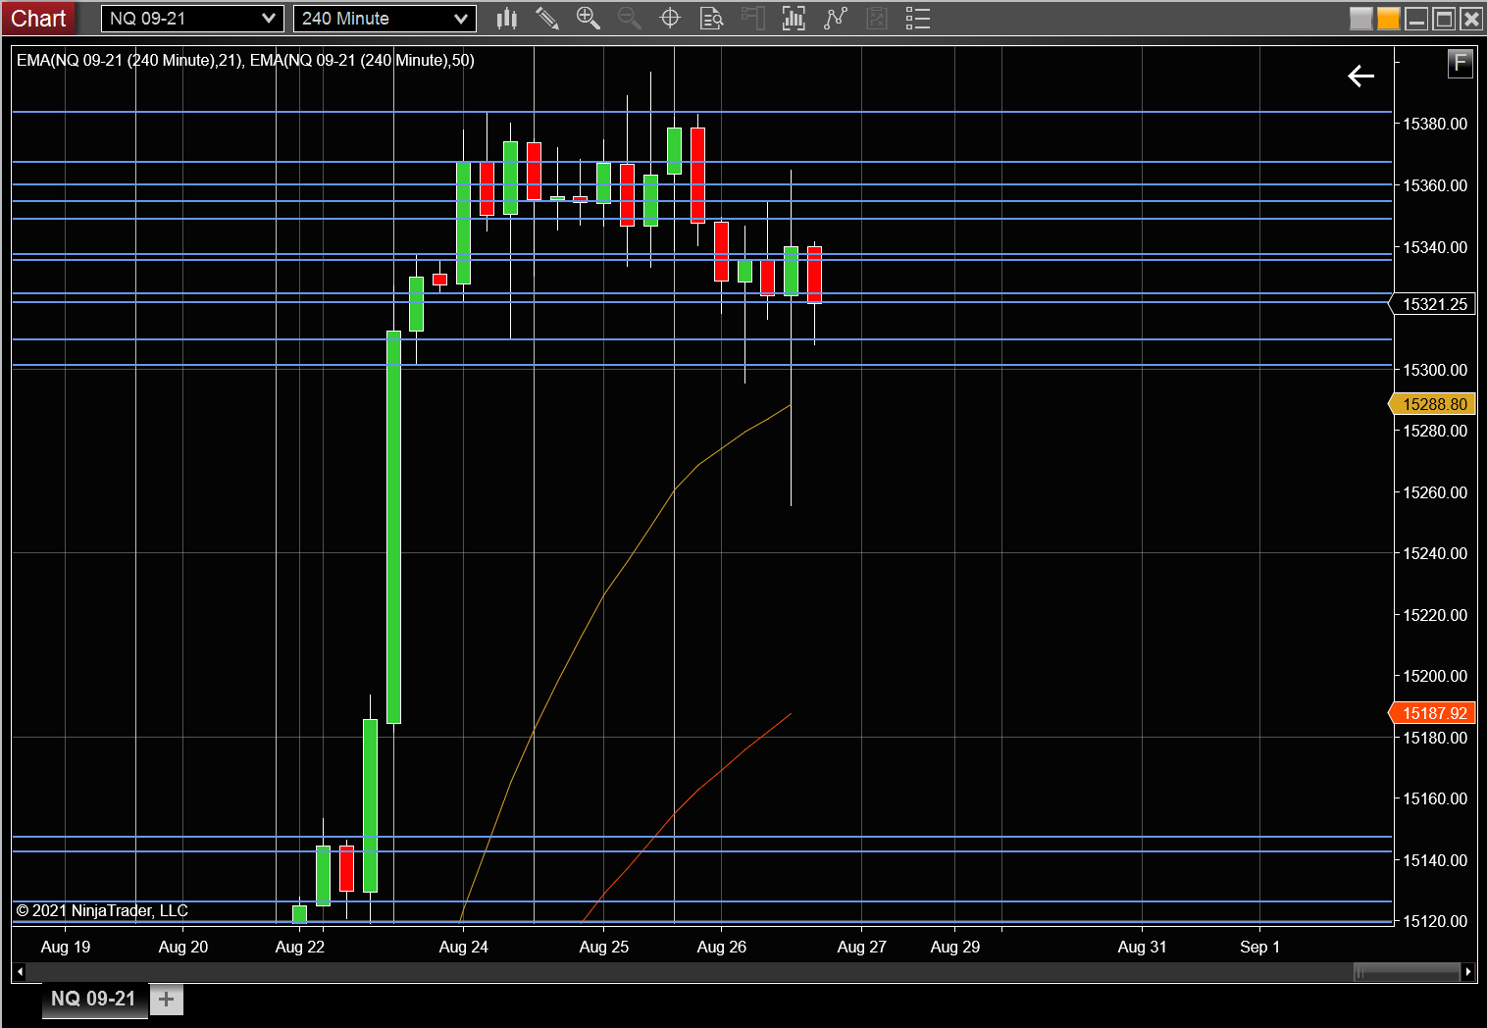Open the Indicators bar-chart icon
Screen dimensions: 1487x1028
coord(794,19)
